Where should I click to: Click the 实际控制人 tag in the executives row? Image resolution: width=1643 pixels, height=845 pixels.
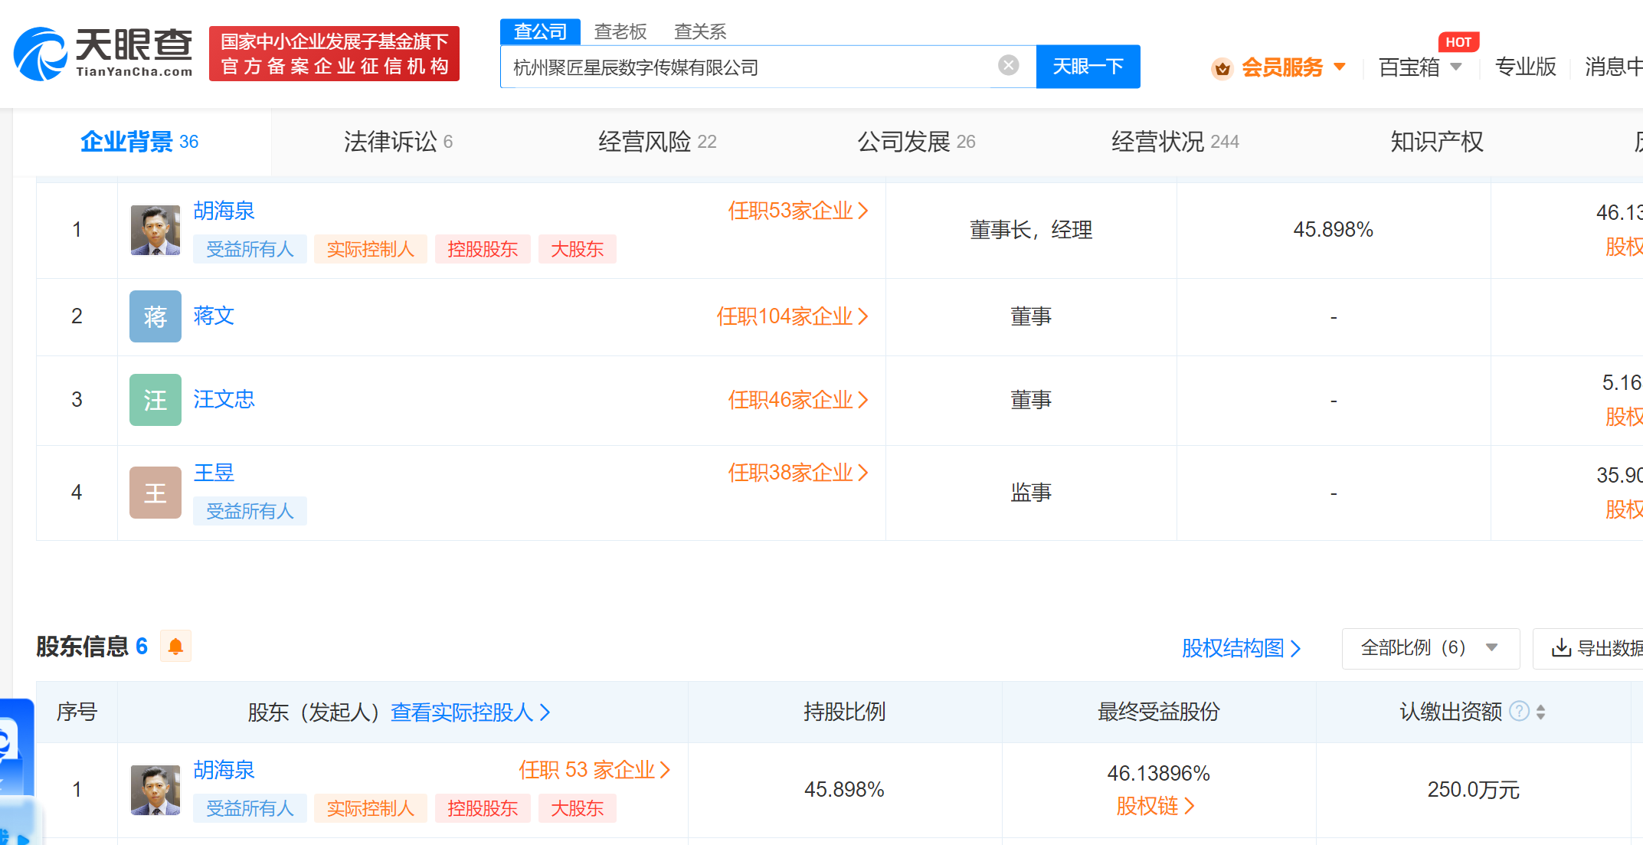coord(371,249)
